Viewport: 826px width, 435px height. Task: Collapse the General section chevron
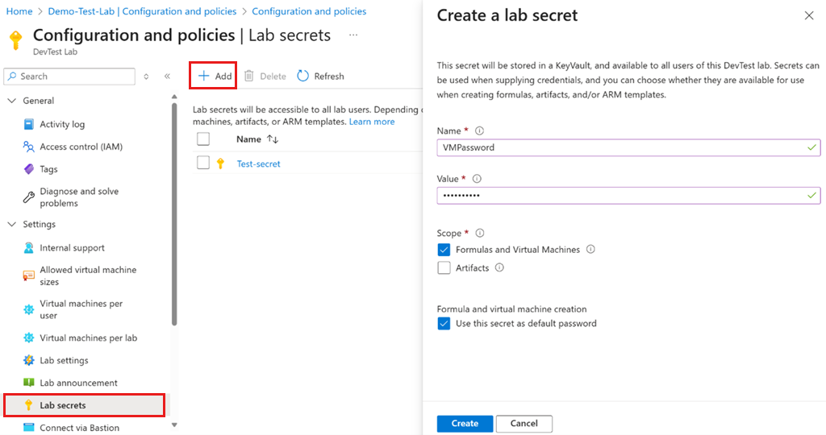coord(12,101)
